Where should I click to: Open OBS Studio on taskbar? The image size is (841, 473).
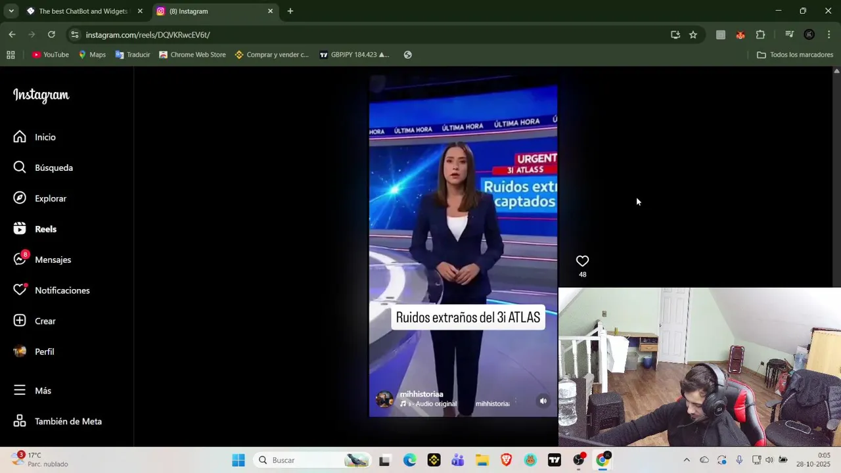[579, 460]
